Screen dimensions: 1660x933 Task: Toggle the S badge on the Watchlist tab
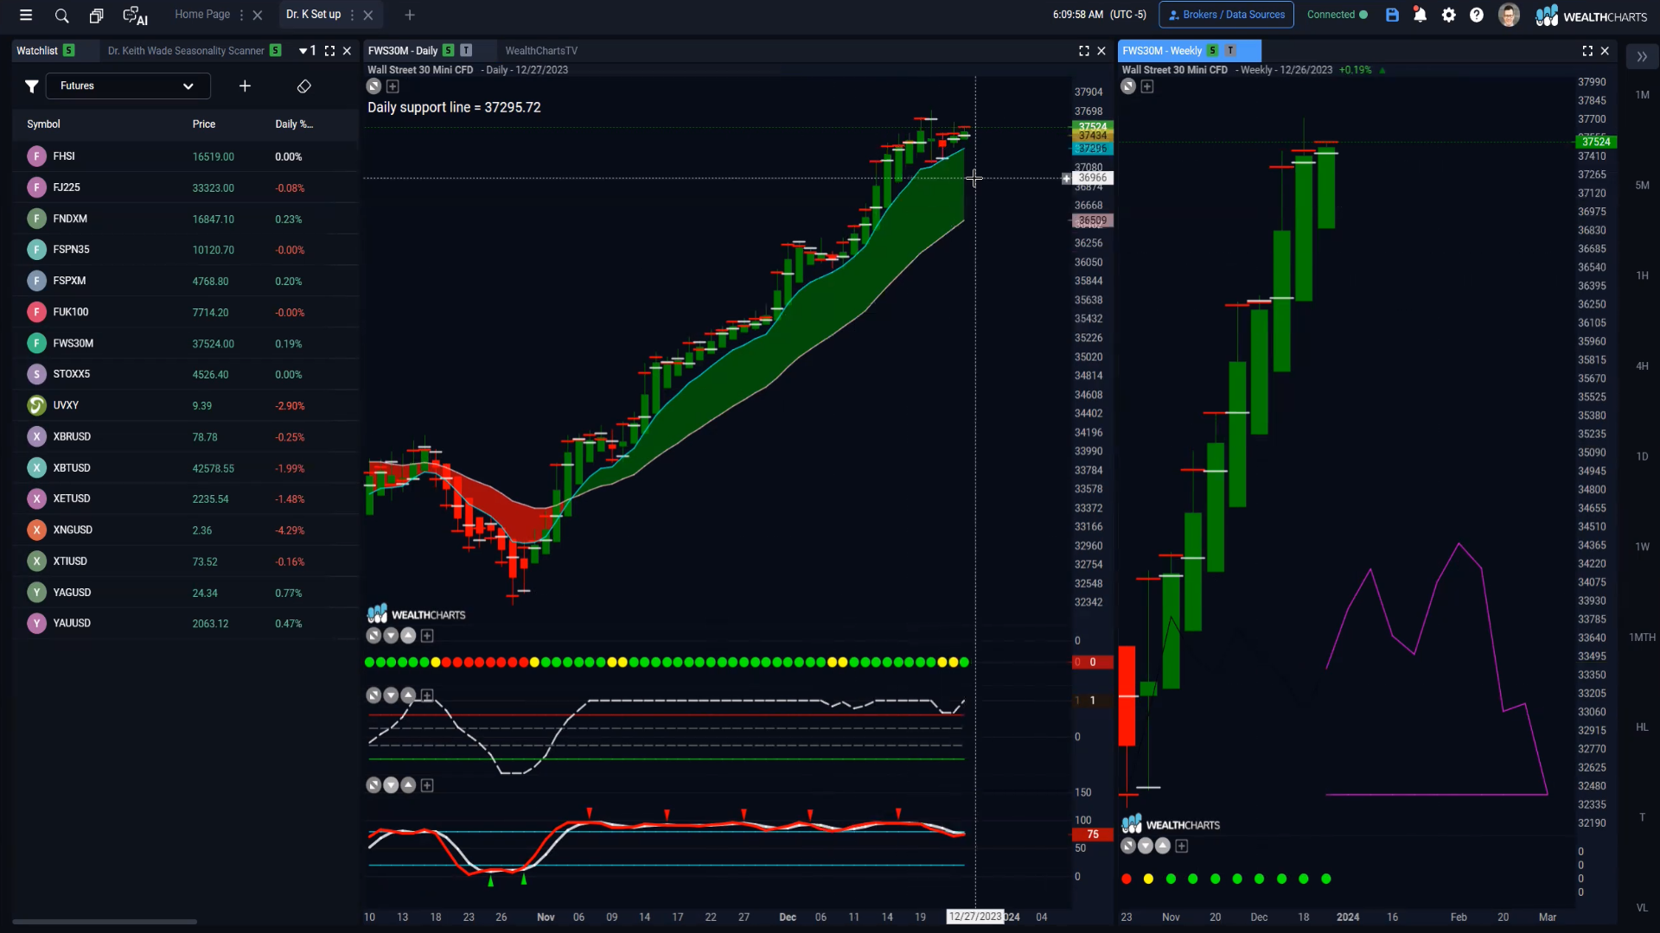tap(68, 51)
